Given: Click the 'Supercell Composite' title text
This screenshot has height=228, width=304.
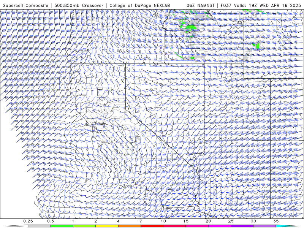Looking at the screenshot, I should click(x=25, y=5).
